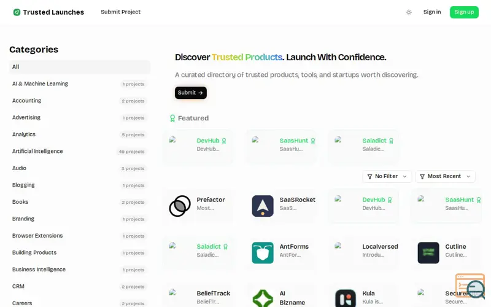The height and width of the screenshot is (307, 491).
Task: Open the featured DevHub card title
Action: click(x=208, y=141)
